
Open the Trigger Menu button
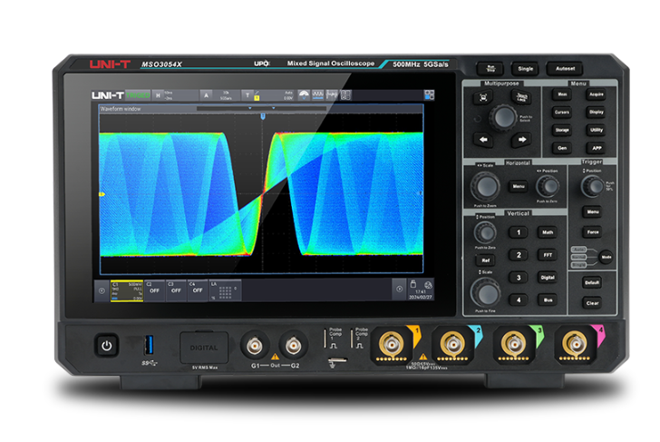tap(592, 211)
